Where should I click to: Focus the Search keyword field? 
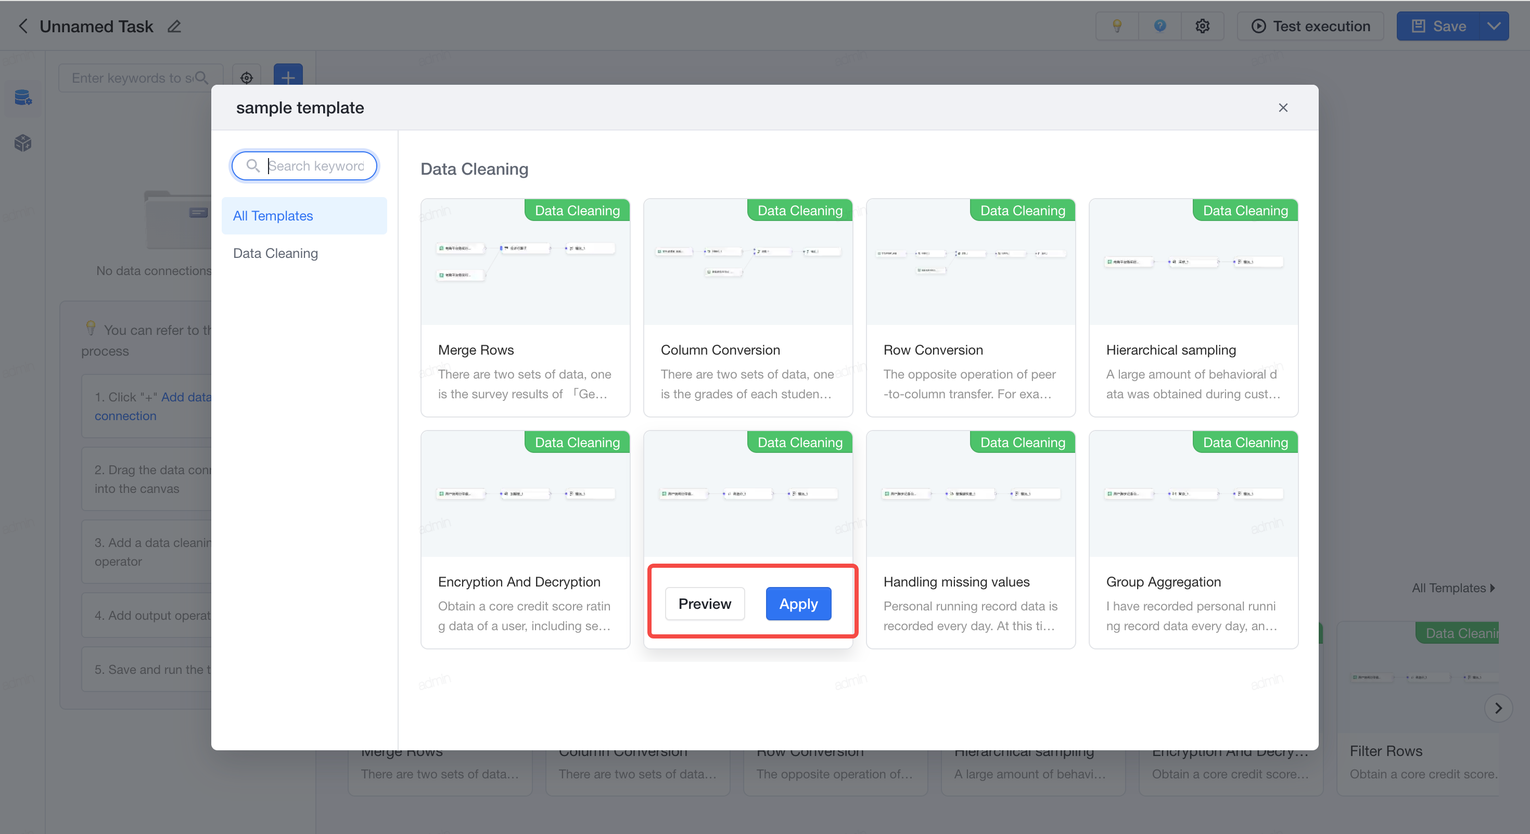(304, 166)
